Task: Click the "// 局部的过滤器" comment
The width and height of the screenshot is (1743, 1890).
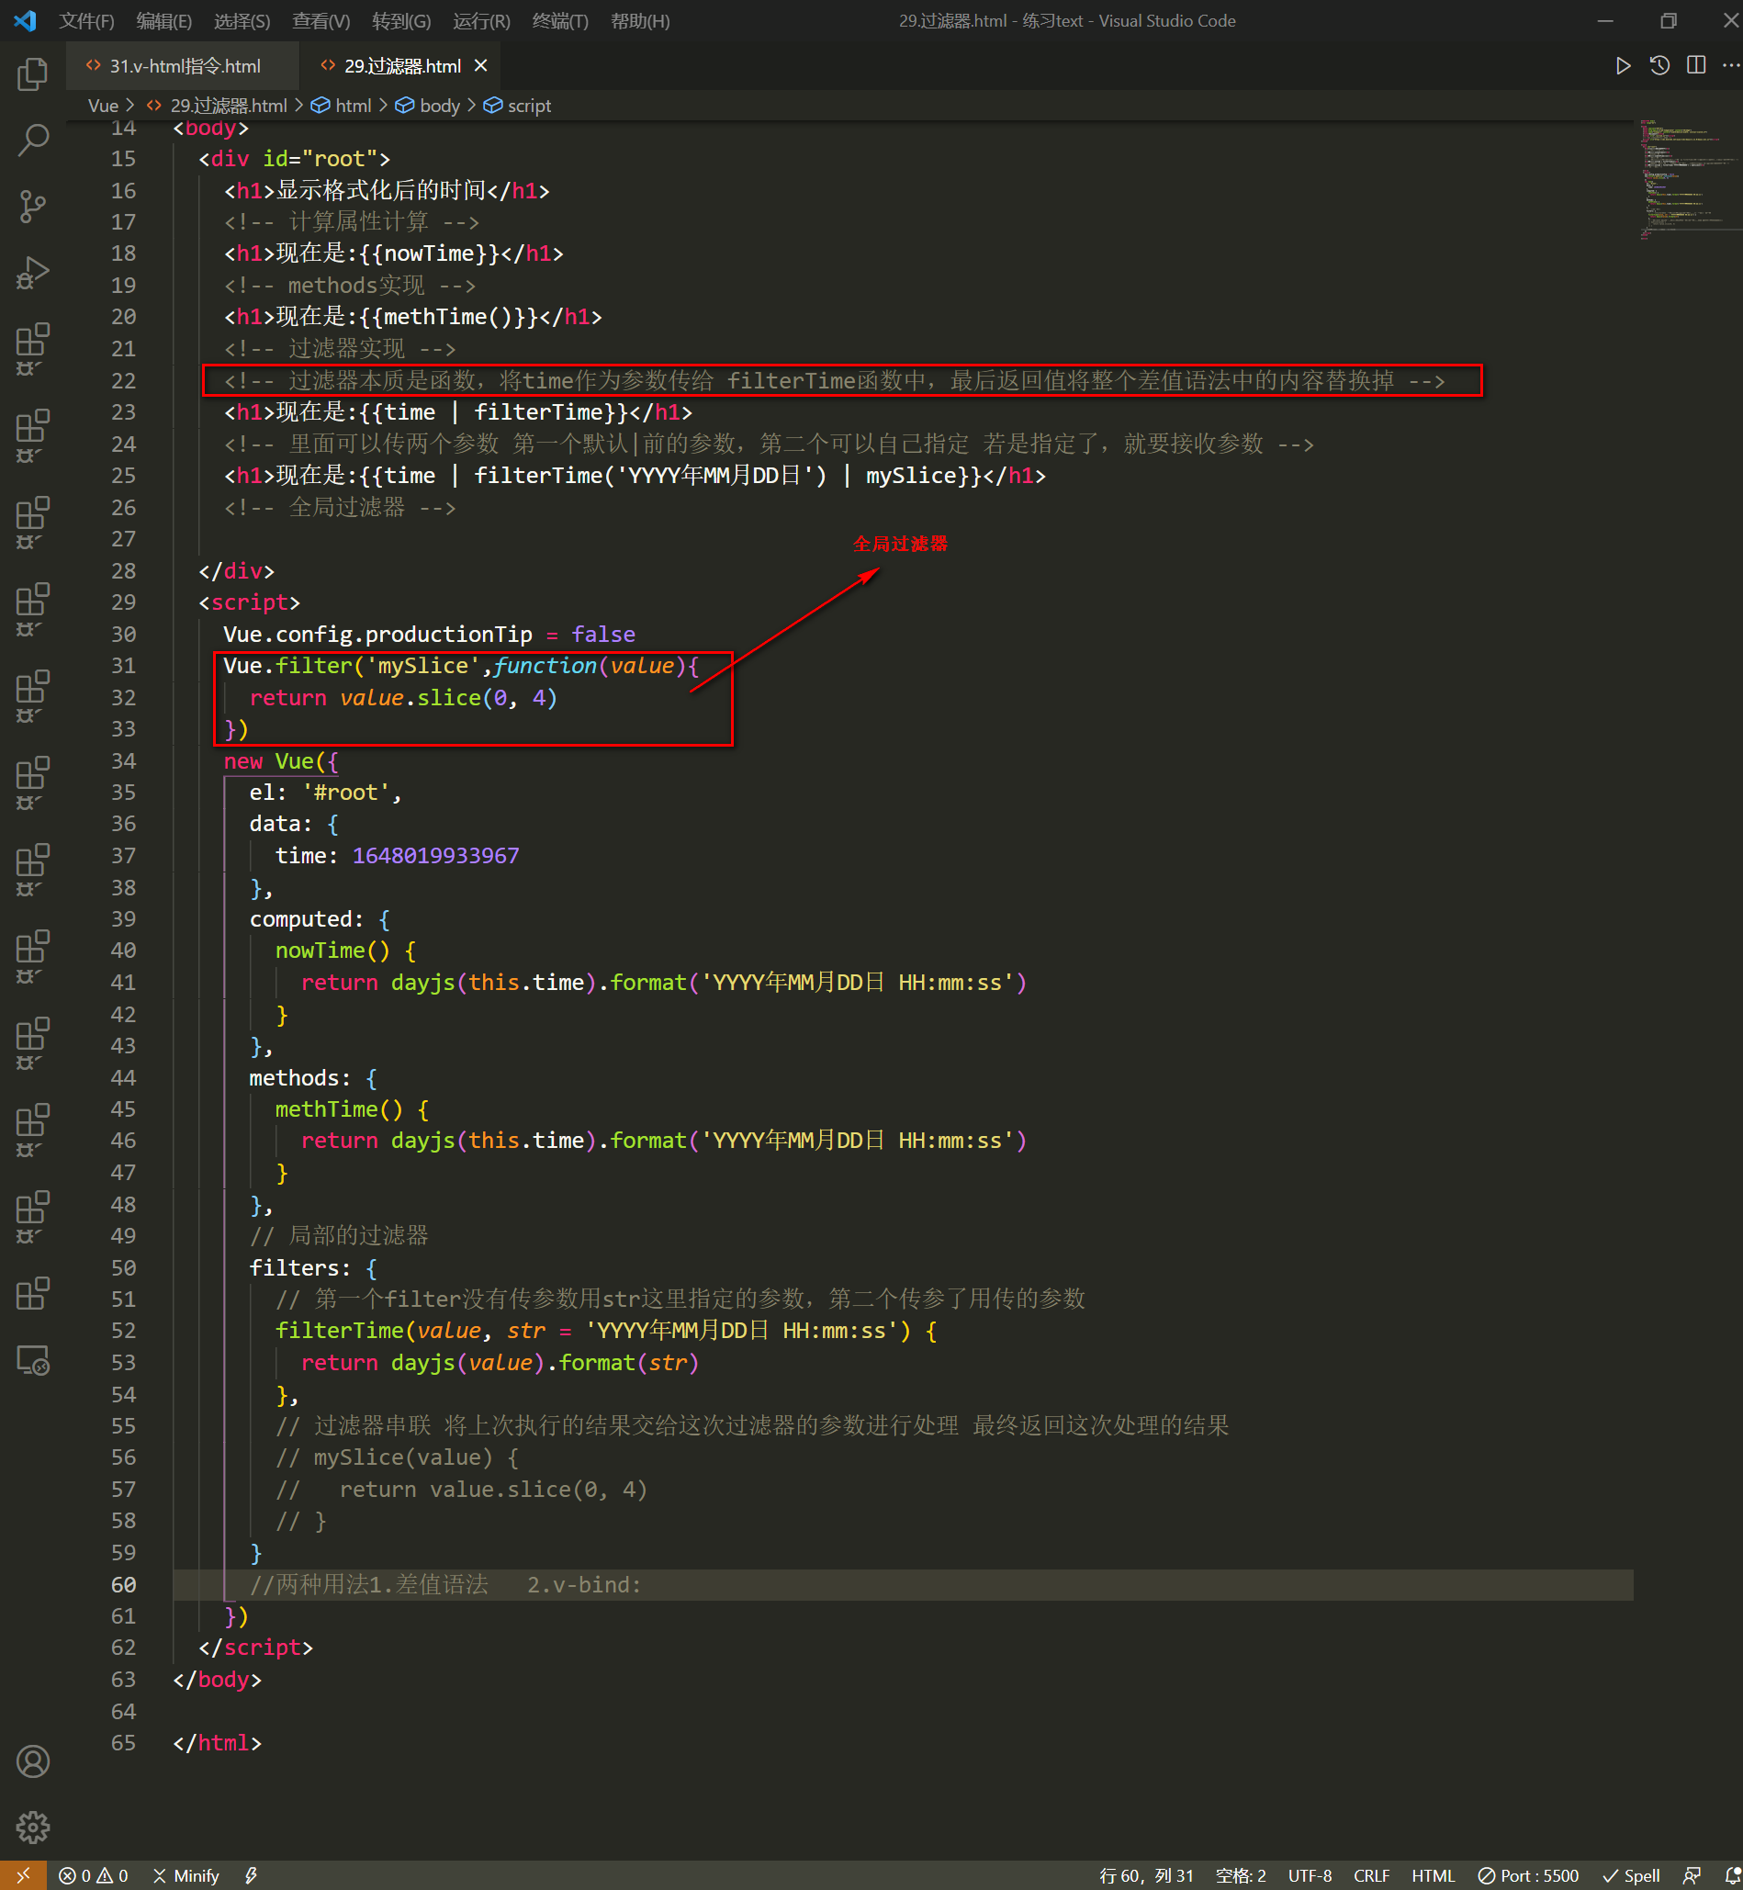Action: 339,1235
